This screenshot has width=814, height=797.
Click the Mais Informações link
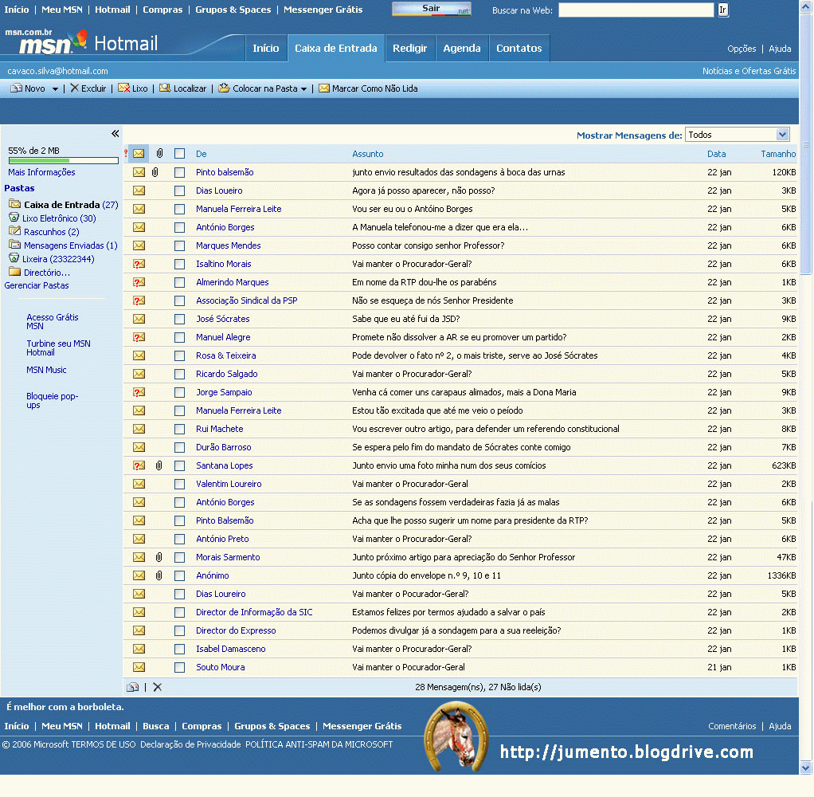41,172
